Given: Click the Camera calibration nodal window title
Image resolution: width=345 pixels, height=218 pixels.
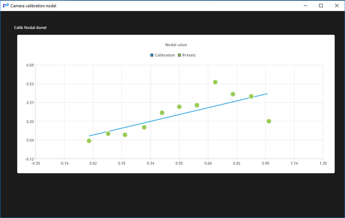Looking at the screenshot, I should tap(33, 6).
